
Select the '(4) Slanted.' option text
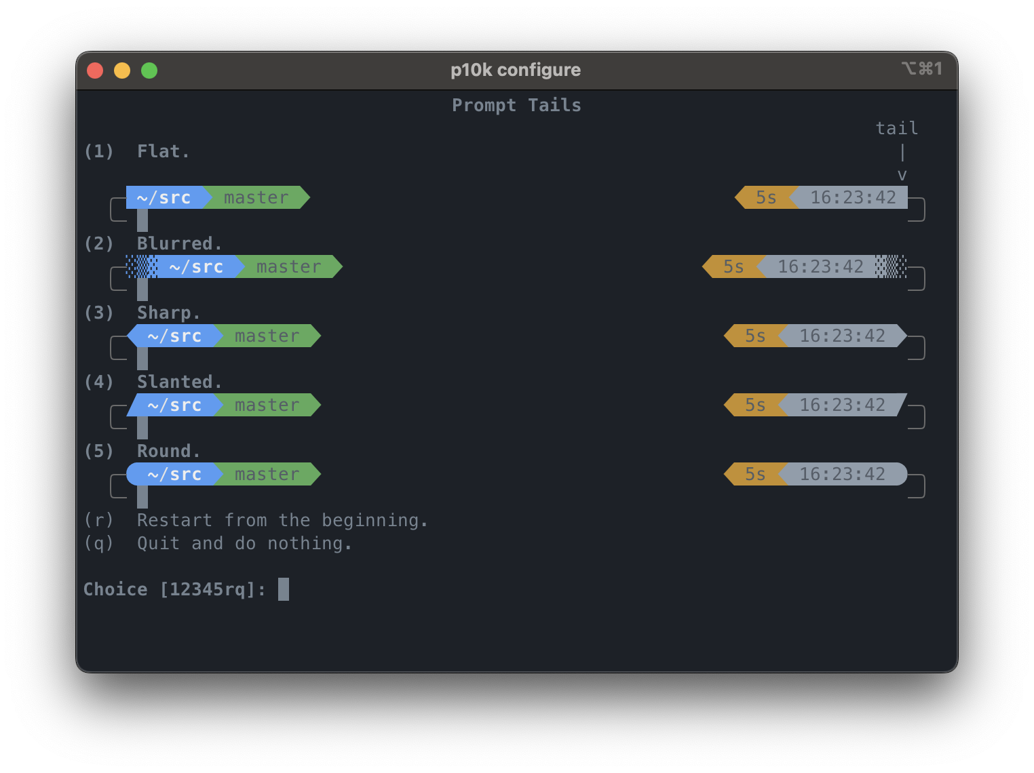[153, 382]
